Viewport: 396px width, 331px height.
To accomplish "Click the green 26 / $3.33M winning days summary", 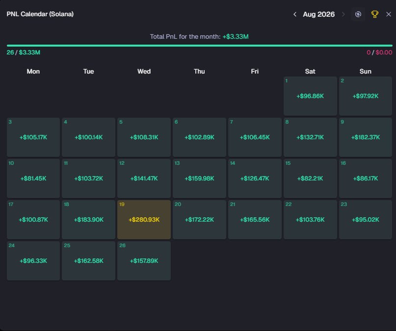I will tap(23, 52).
